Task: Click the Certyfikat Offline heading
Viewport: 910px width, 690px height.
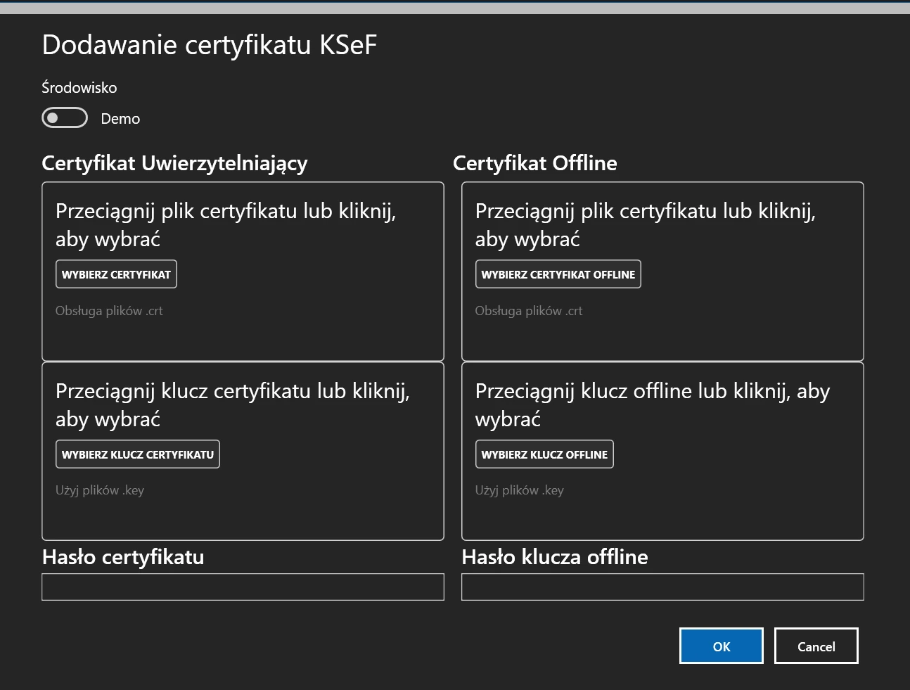Action: [534, 163]
